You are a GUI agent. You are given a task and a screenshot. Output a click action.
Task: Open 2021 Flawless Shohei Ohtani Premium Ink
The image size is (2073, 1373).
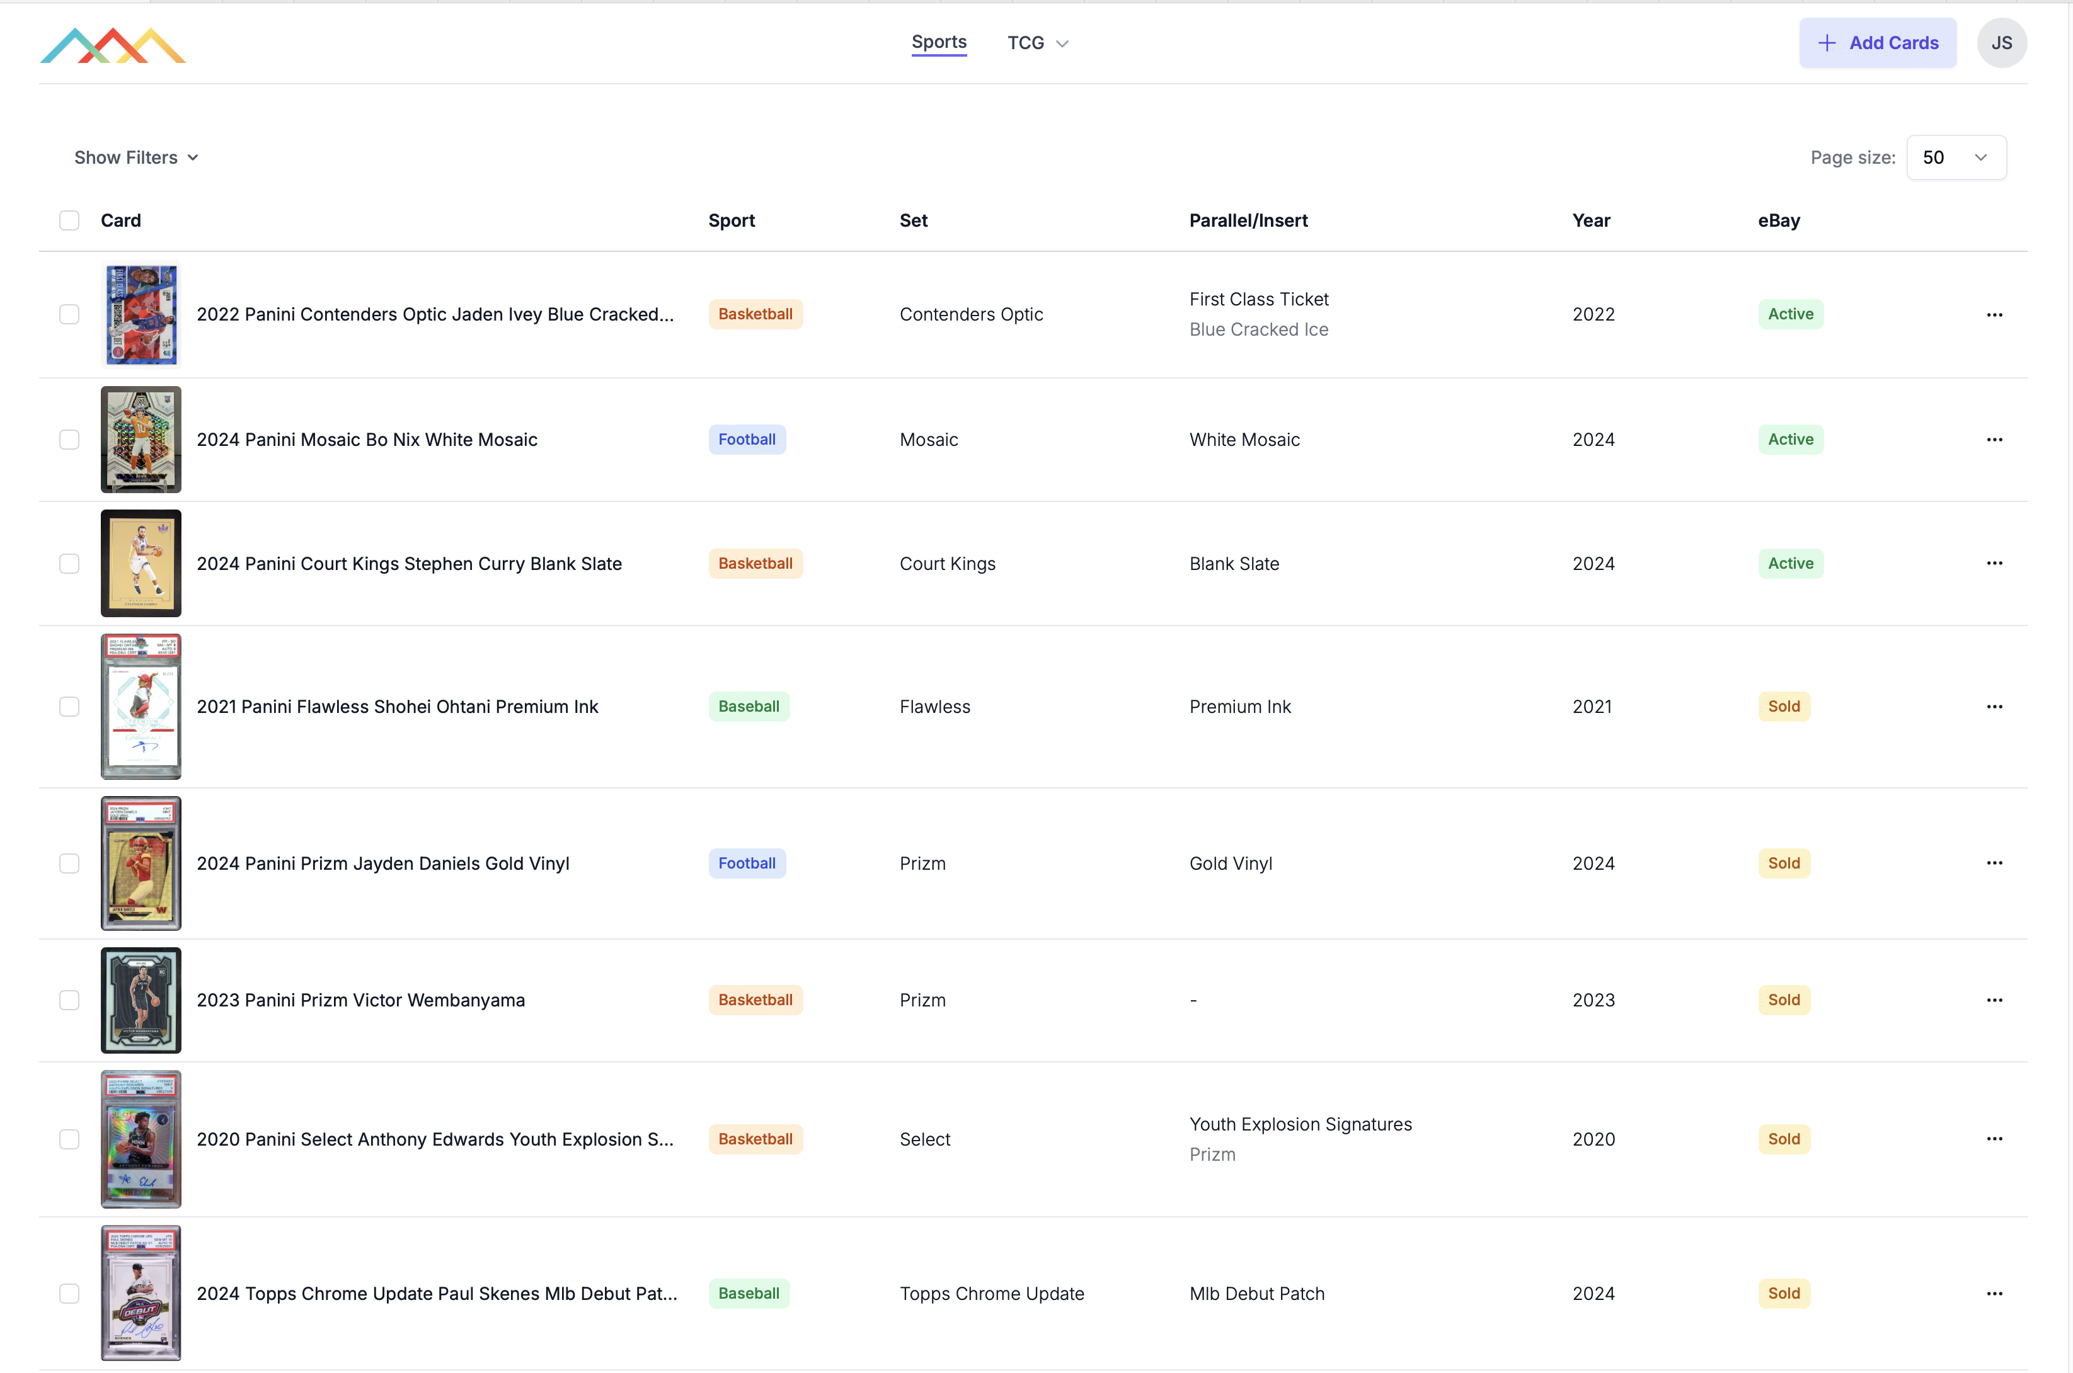tap(398, 707)
